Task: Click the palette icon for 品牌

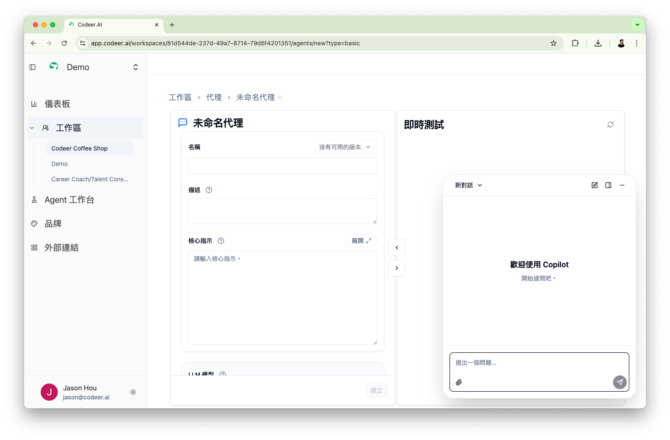Action: click(x=34, y=223)
